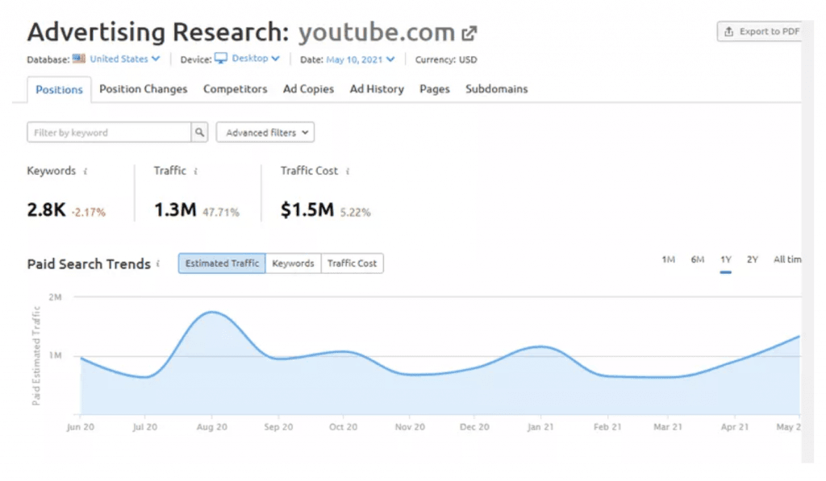The width and height of the screenshot is (826, 481).
Task: Select the Keywords chart toggle
Action: click(x=293, y=263)
